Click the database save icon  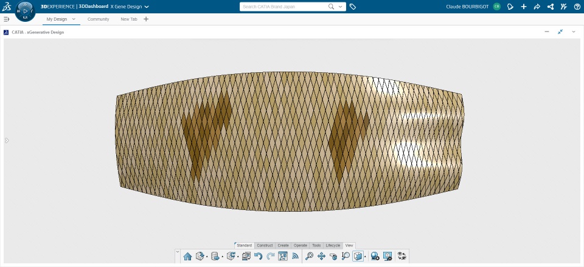(x=215, y=256)
